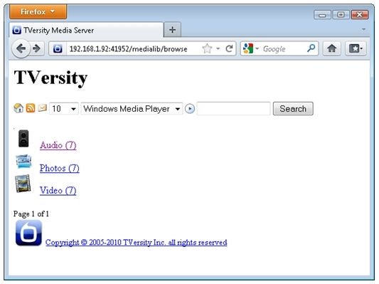The height and width of the screenshot is (284, 379).
Task: Minimize the Firefox window
Action: coord(322,15)
